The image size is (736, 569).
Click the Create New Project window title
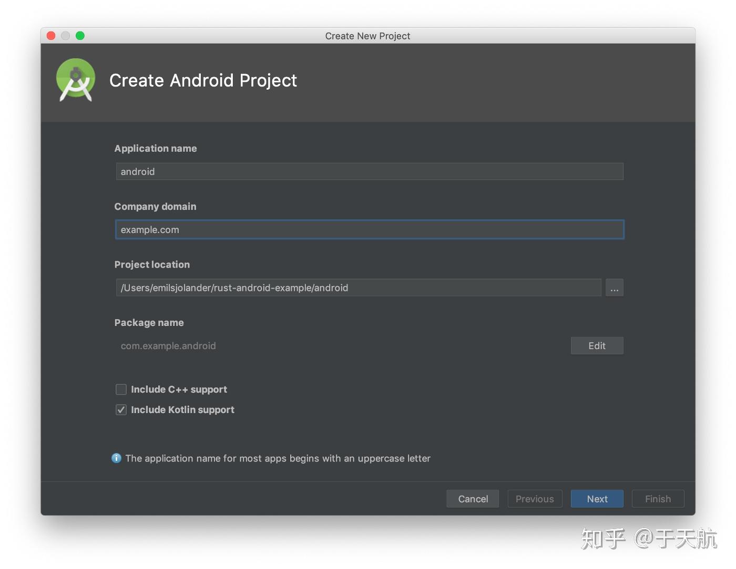[367, 36]
